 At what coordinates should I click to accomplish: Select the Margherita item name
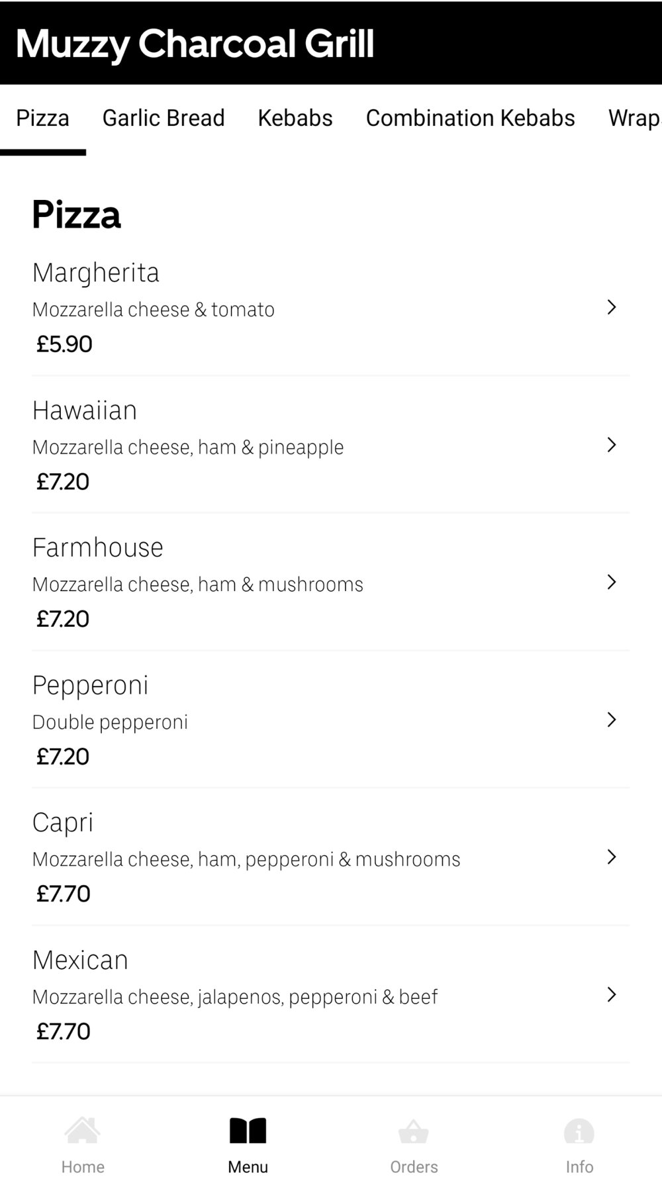pyautogui.click(x=96, y=273)
